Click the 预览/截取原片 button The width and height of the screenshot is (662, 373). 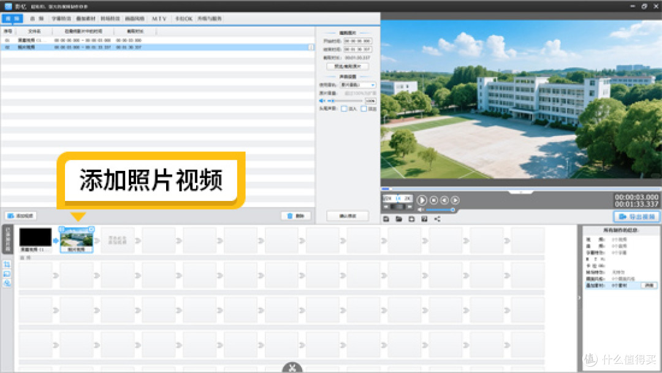pos(348,66)
